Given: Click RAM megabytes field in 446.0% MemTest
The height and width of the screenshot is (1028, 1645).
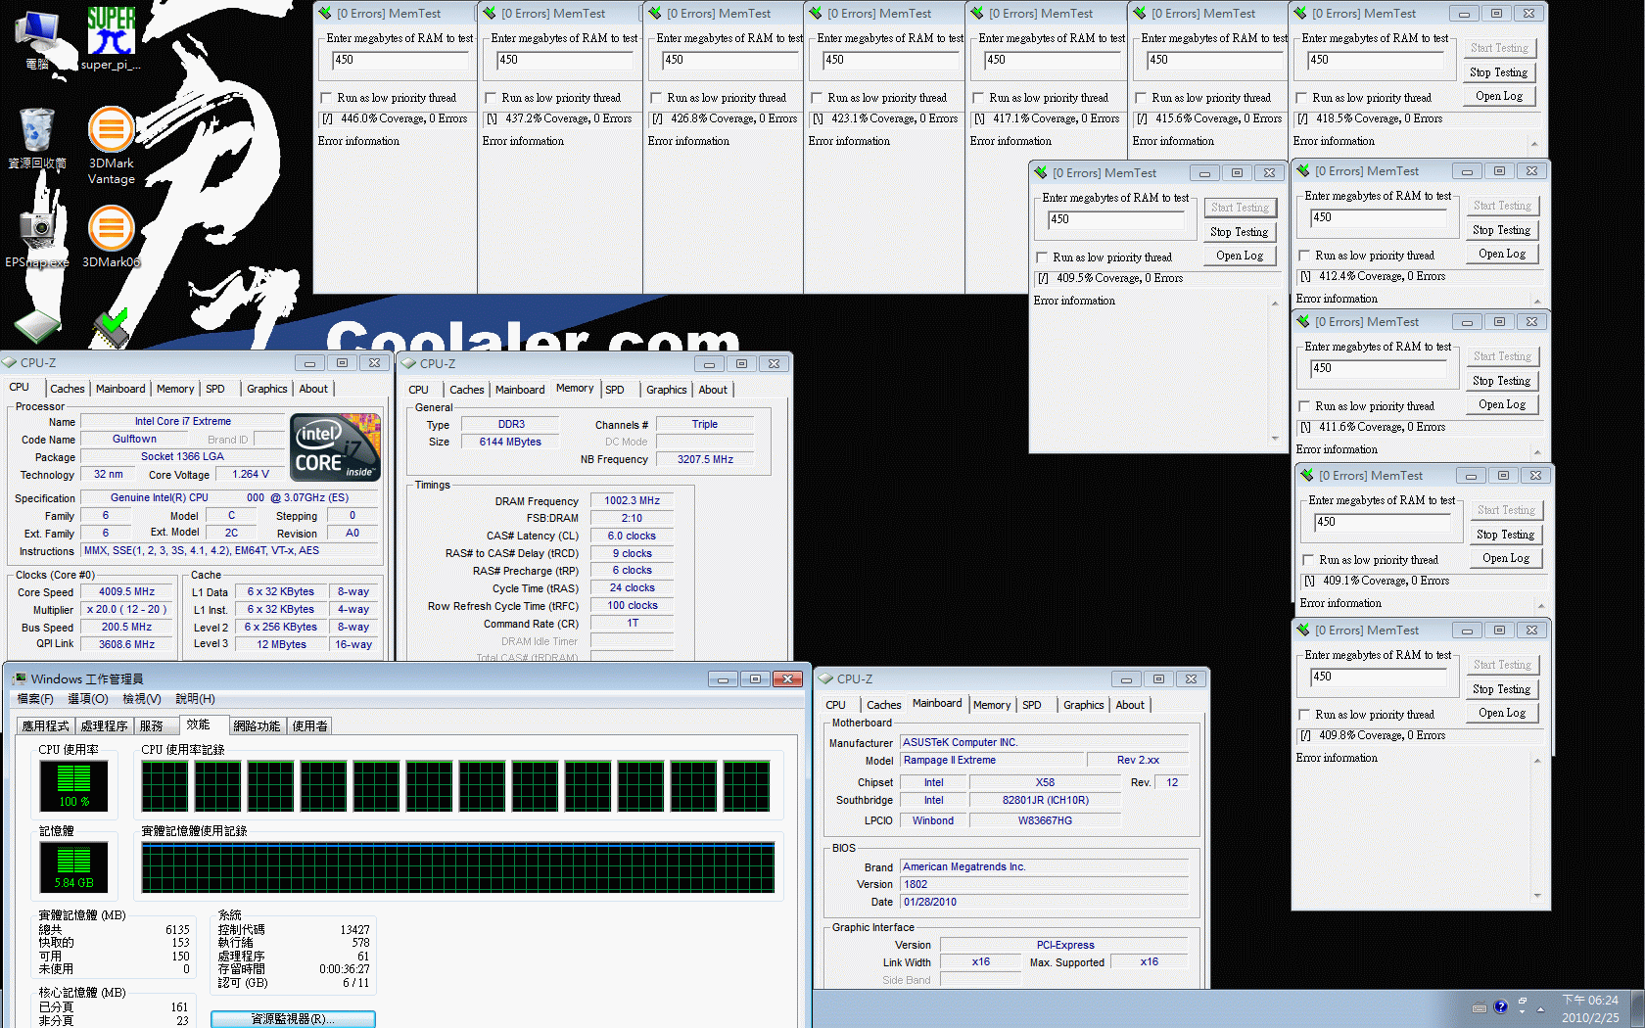Looking at the screenshot, I should (399, 62).
